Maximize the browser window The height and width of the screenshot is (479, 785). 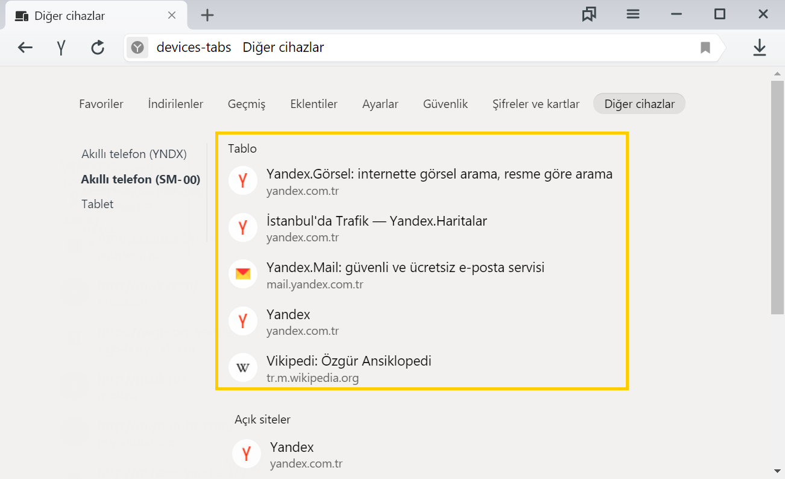720,14
